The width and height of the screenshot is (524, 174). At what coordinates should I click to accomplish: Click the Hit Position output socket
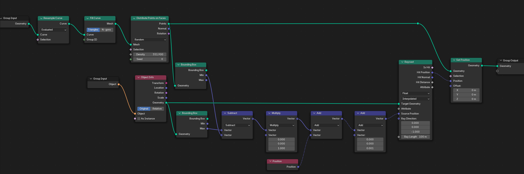tap(432, 72)
